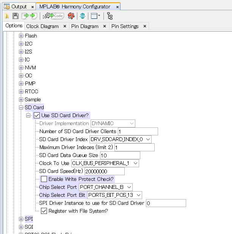This screenshot has height=234, width=232.
Task: Select the Flash tree label
Action: 31,36
